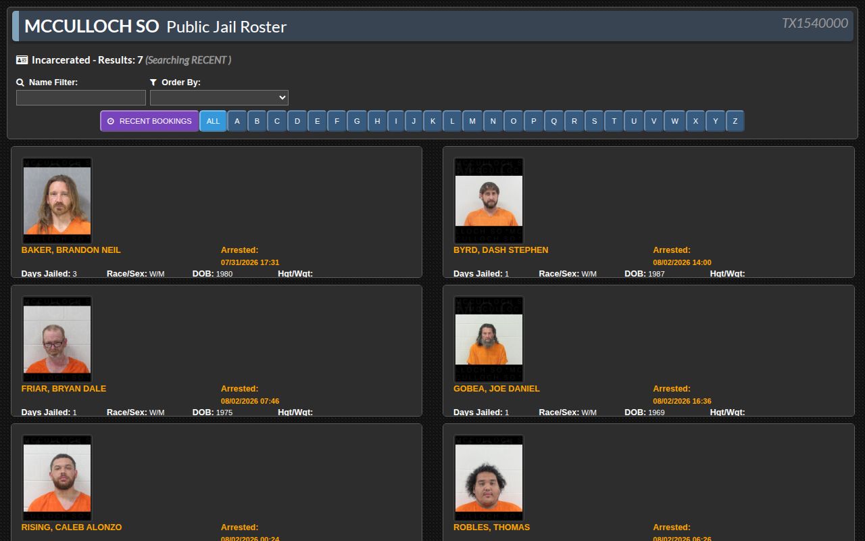The height and width of the screenshot is (541, 865).
Task: Filter roster by letter U
Action: coord(634,121)
